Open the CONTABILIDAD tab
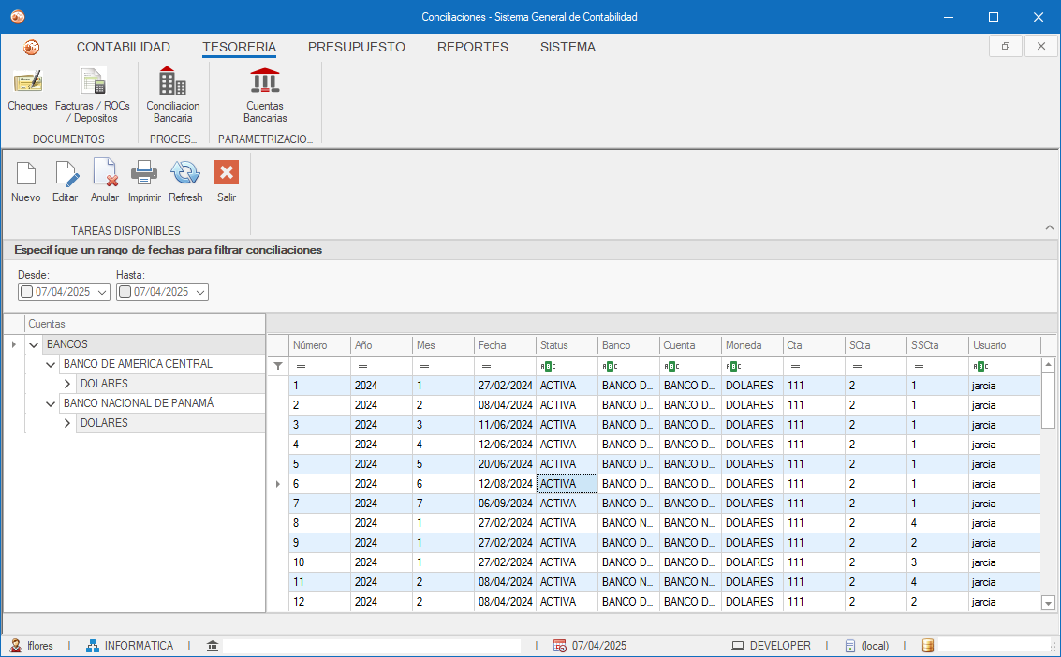 tap(124, 48)
